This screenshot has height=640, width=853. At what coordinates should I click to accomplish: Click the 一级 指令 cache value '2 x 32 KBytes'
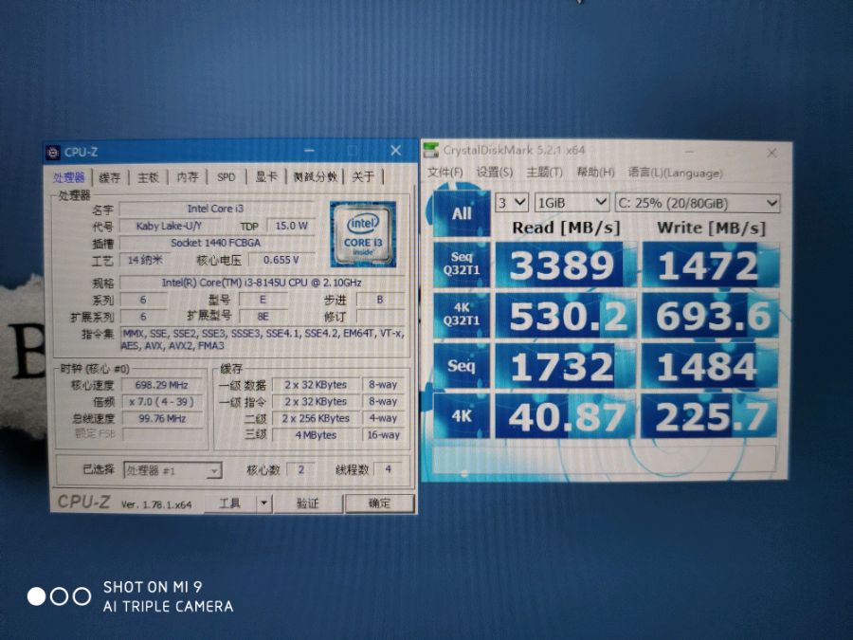point(316,402)
